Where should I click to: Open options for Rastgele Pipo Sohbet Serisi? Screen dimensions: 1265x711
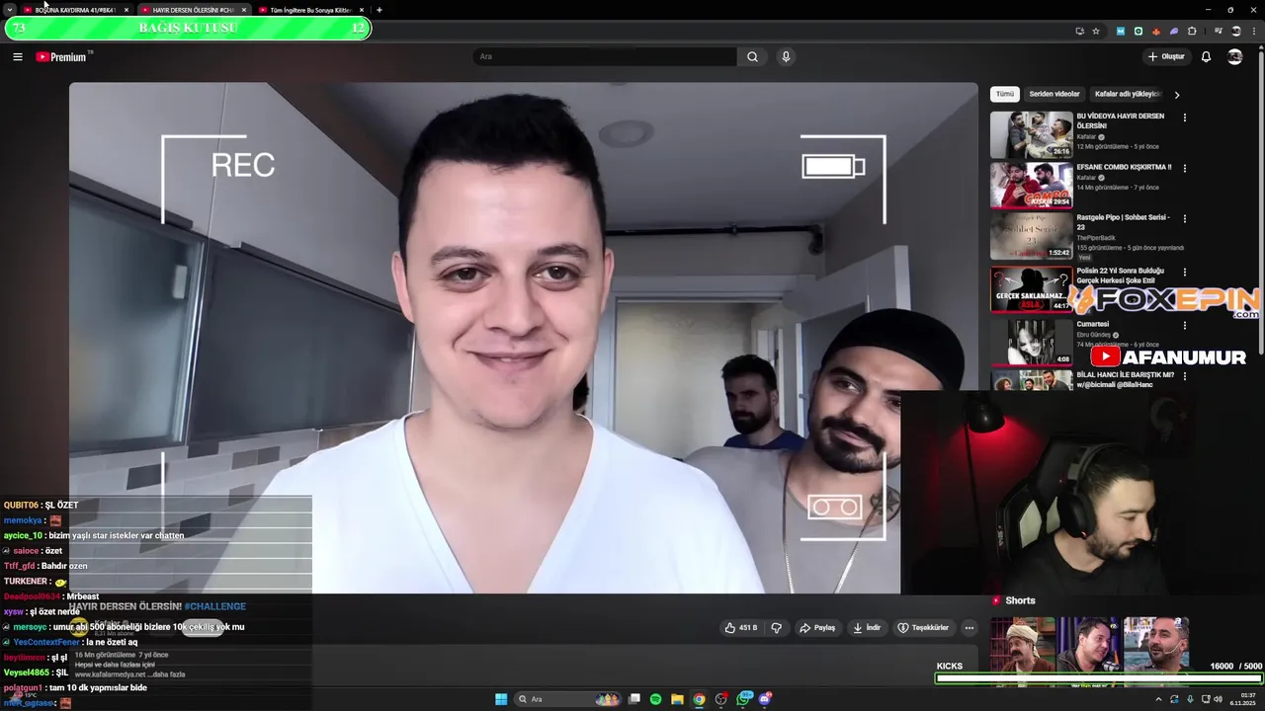click(x=1185, y=218)
